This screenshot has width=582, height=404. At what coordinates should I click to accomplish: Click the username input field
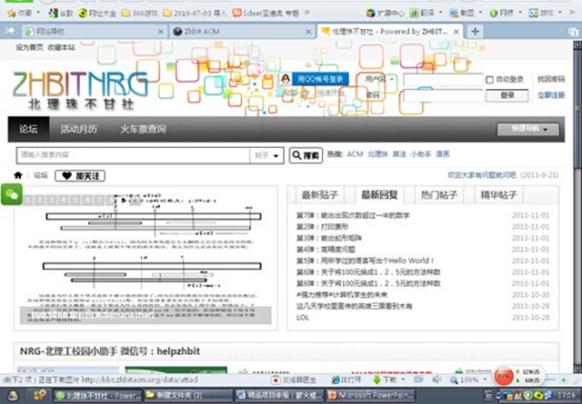[443, 79]
